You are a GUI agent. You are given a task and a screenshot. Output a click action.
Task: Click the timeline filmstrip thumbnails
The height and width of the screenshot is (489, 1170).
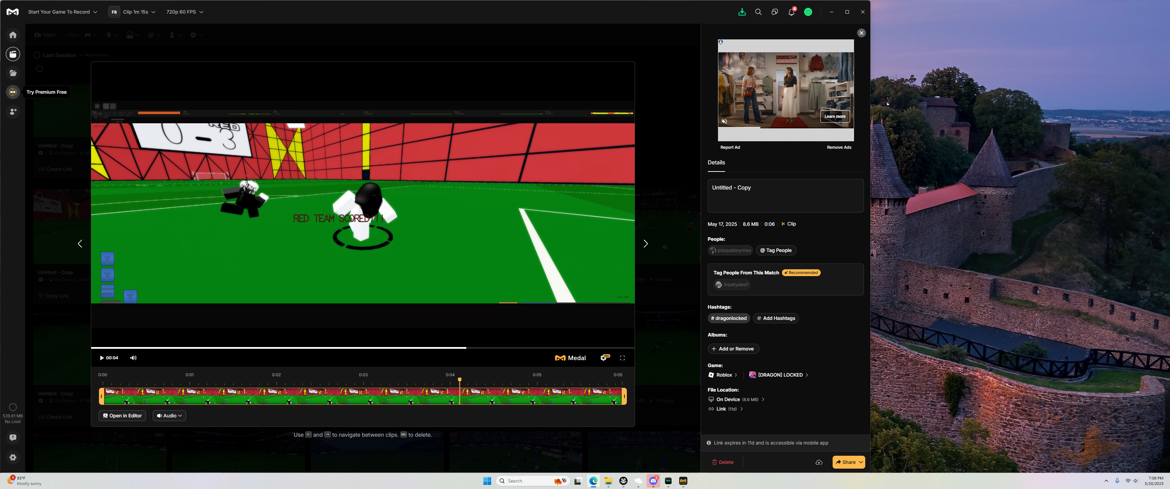[x=363, y=396]
